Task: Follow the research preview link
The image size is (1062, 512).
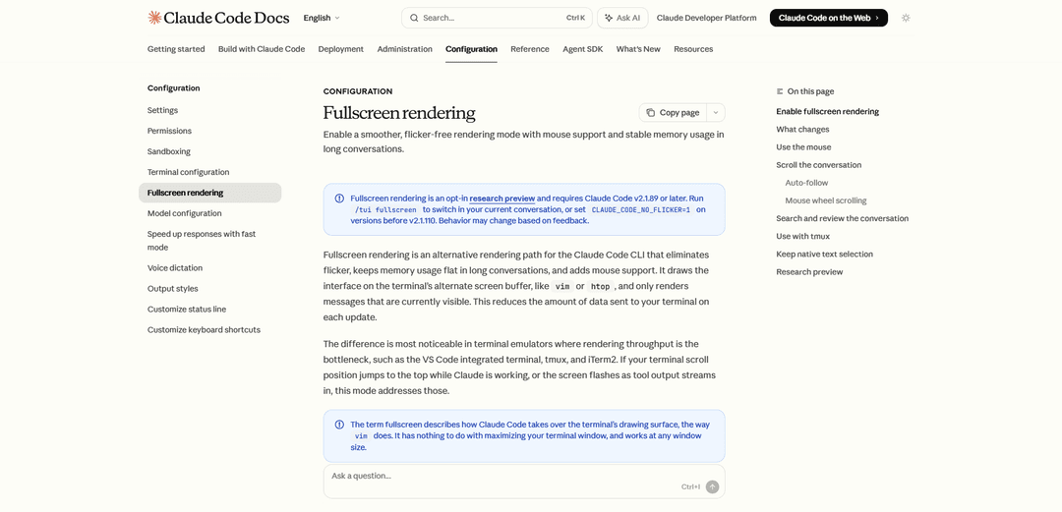Action: click(x=501, y=199)
